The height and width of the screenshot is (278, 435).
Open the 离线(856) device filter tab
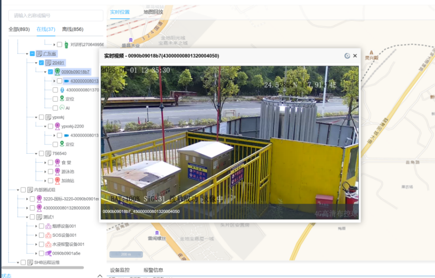click(x=72, y=29)
